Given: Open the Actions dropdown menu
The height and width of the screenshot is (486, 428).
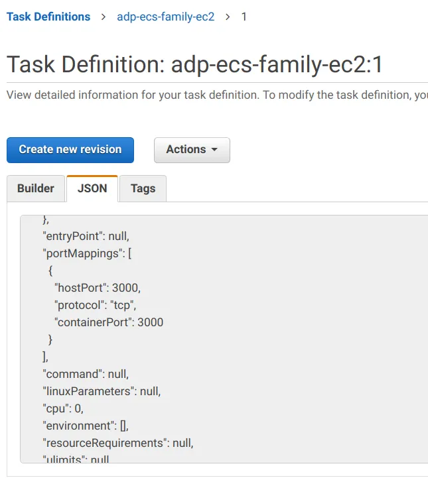Looking at the screenshot, I should 192,150.
